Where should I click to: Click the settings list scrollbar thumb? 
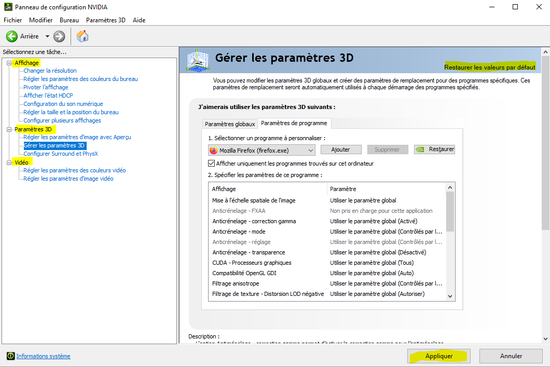click(x=450, y=212)
